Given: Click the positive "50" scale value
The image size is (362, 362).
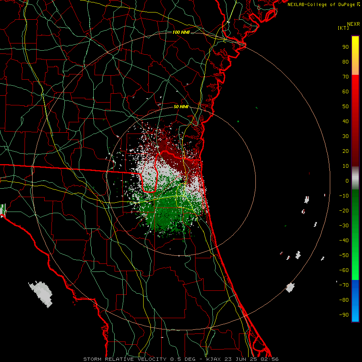Looking at the screenshot, I should point(346,107).
